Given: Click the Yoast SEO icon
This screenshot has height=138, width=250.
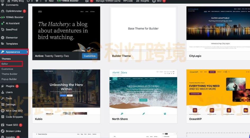Looking at the screenshot, I should [x=3, y=125].
